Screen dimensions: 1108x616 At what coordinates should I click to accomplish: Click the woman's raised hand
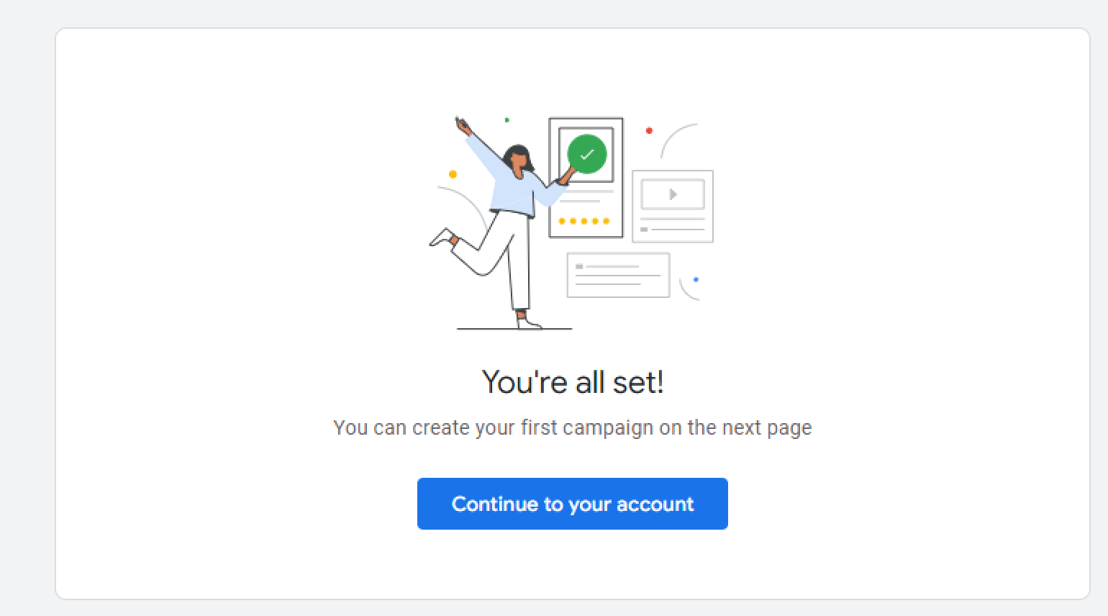(461, 126)
